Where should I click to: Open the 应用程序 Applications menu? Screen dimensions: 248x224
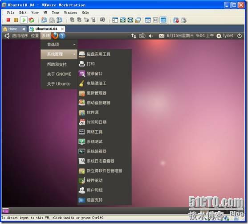click(x=20, y=36)
